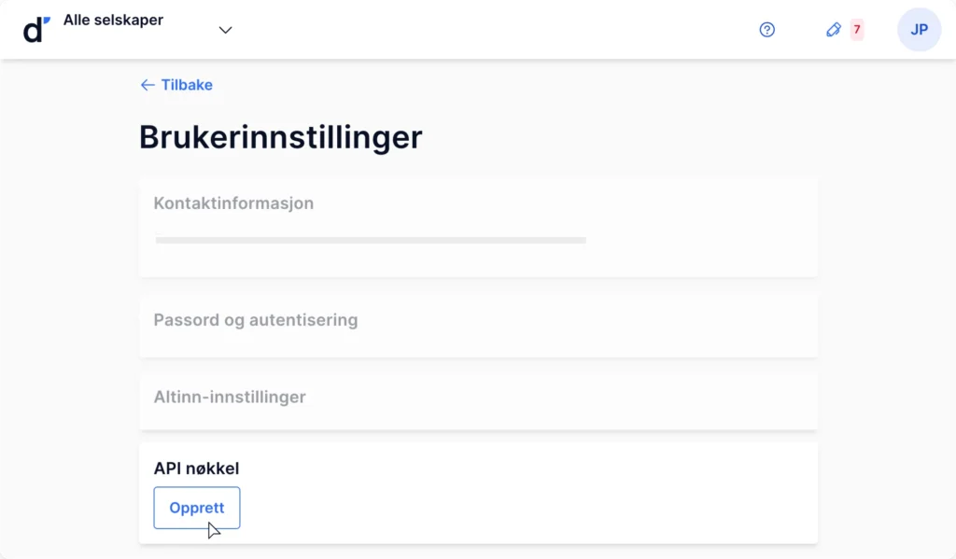Expand the "Passord og autentisering" section
This screenshot has width=956, height=559.
478,326
